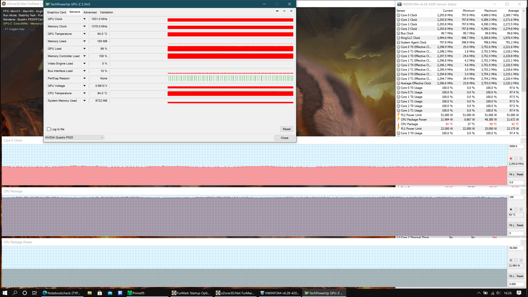Open the NVIDIA Quadro P520 GPU selector

[74, 137]
